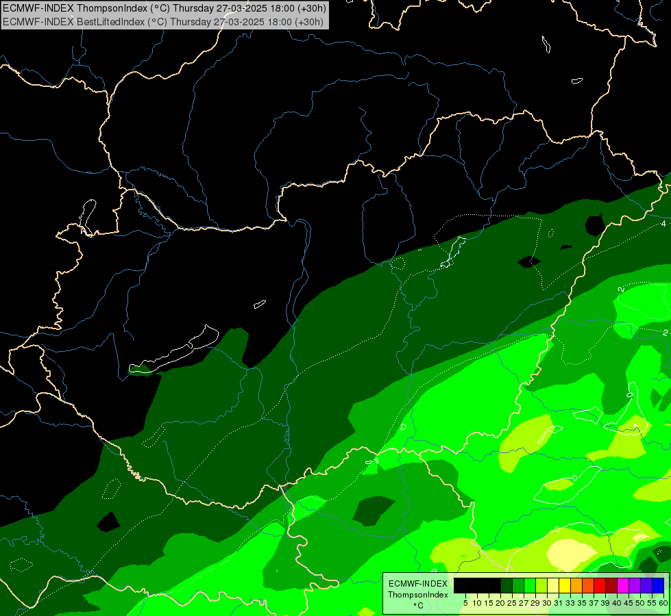
Task: Click the legend scale value 50
Action: pyautogui.click(x=641, y=603)
